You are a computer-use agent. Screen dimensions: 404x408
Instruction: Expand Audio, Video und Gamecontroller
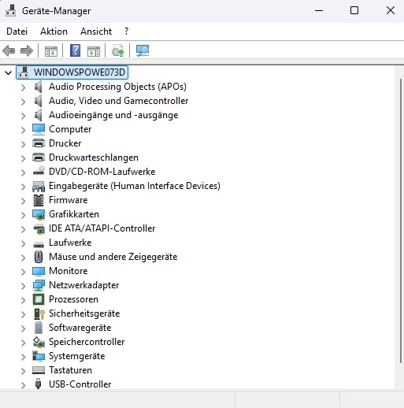23,102
